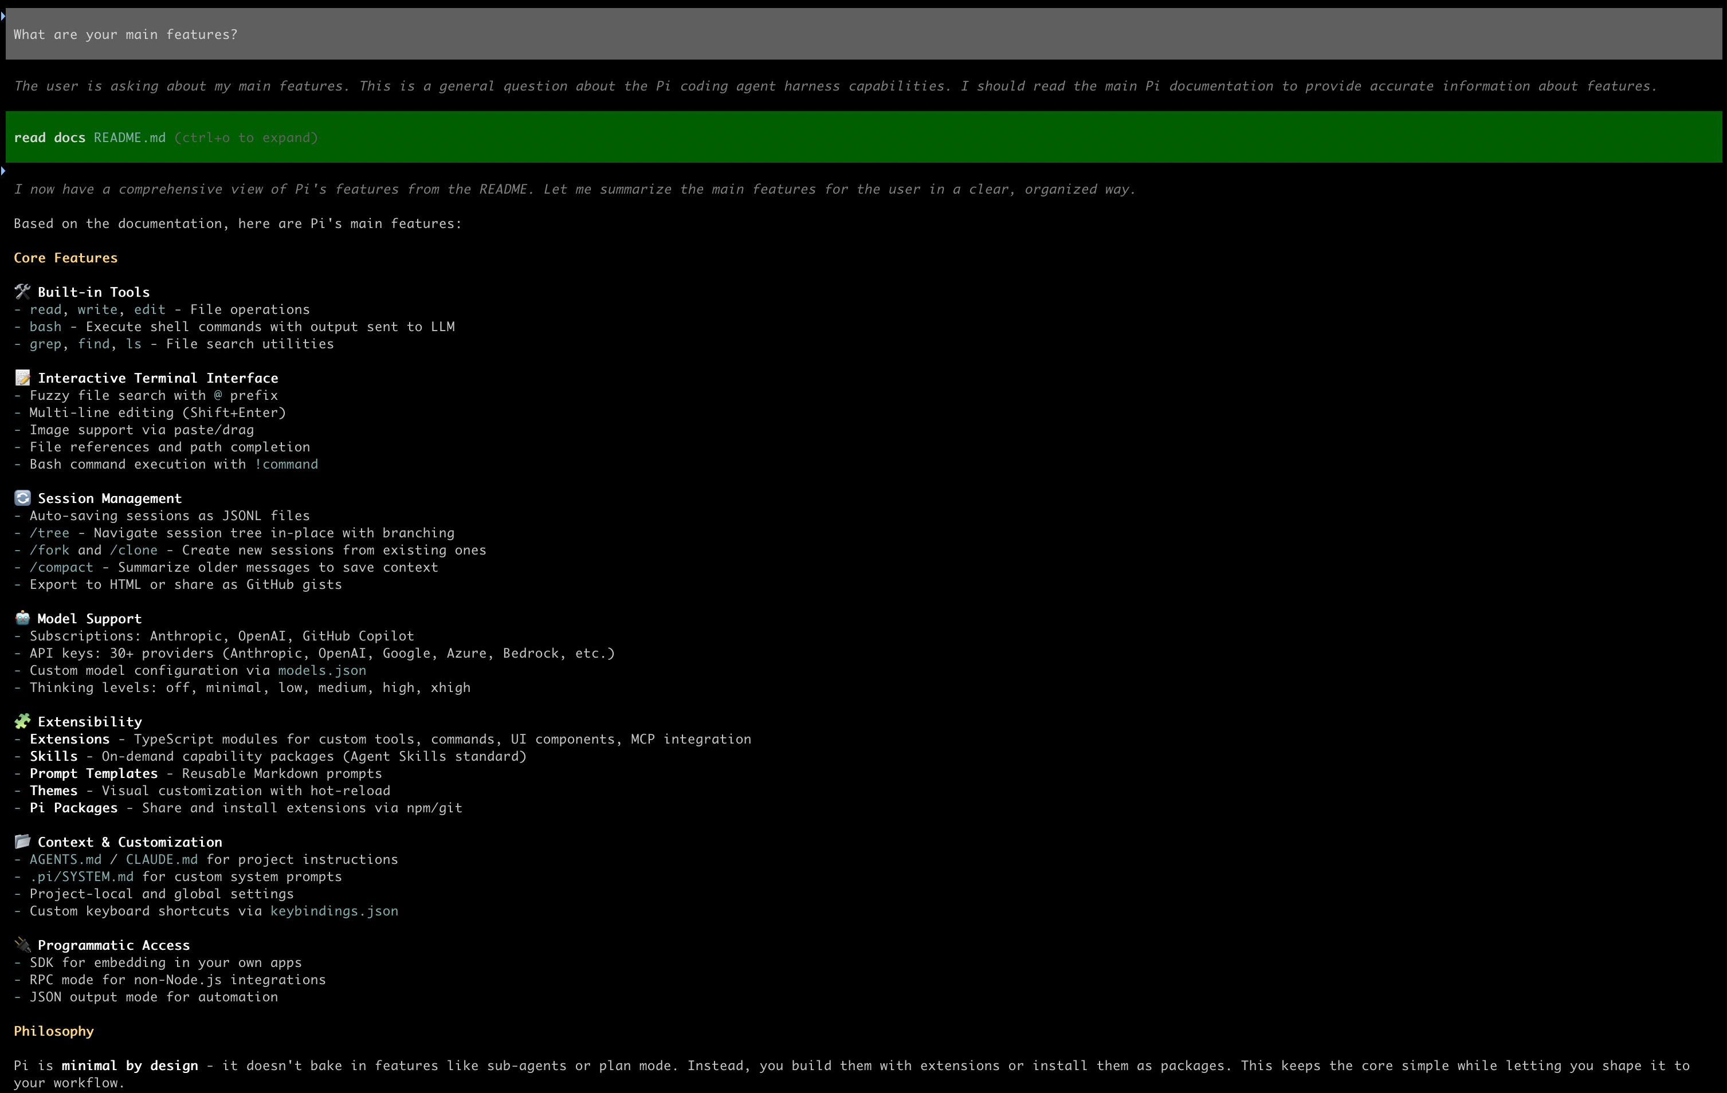This screenshot has width=1727, height=1093.
Task: Click the folder icon beside Context & Customization
Action: click(22, 842)
